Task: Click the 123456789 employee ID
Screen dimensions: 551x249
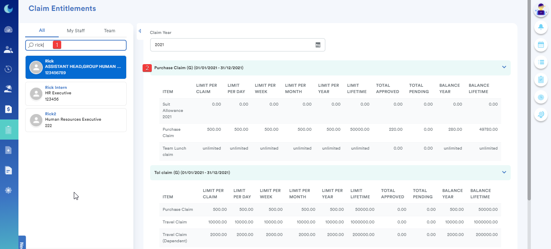Action: (55, 73)
